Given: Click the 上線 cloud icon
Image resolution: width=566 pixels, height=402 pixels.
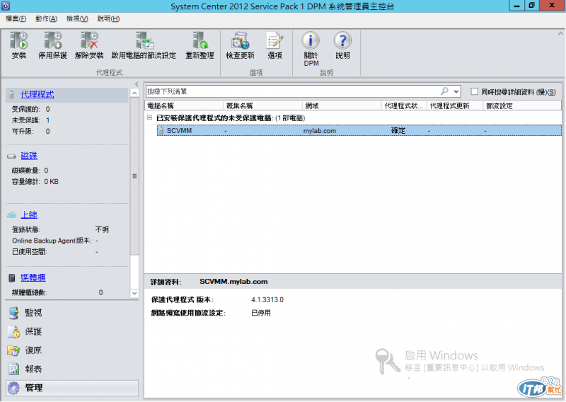Looking at the screenshot, I should [11, 215].
